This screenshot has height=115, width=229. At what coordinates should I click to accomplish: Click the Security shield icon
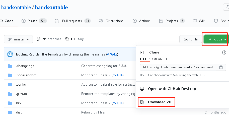click(x=216, y=21)
